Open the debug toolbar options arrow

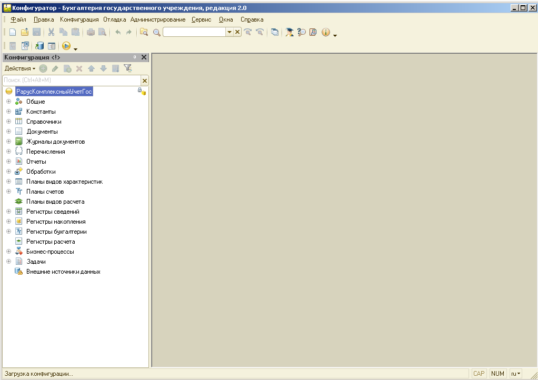coord(75,49)
